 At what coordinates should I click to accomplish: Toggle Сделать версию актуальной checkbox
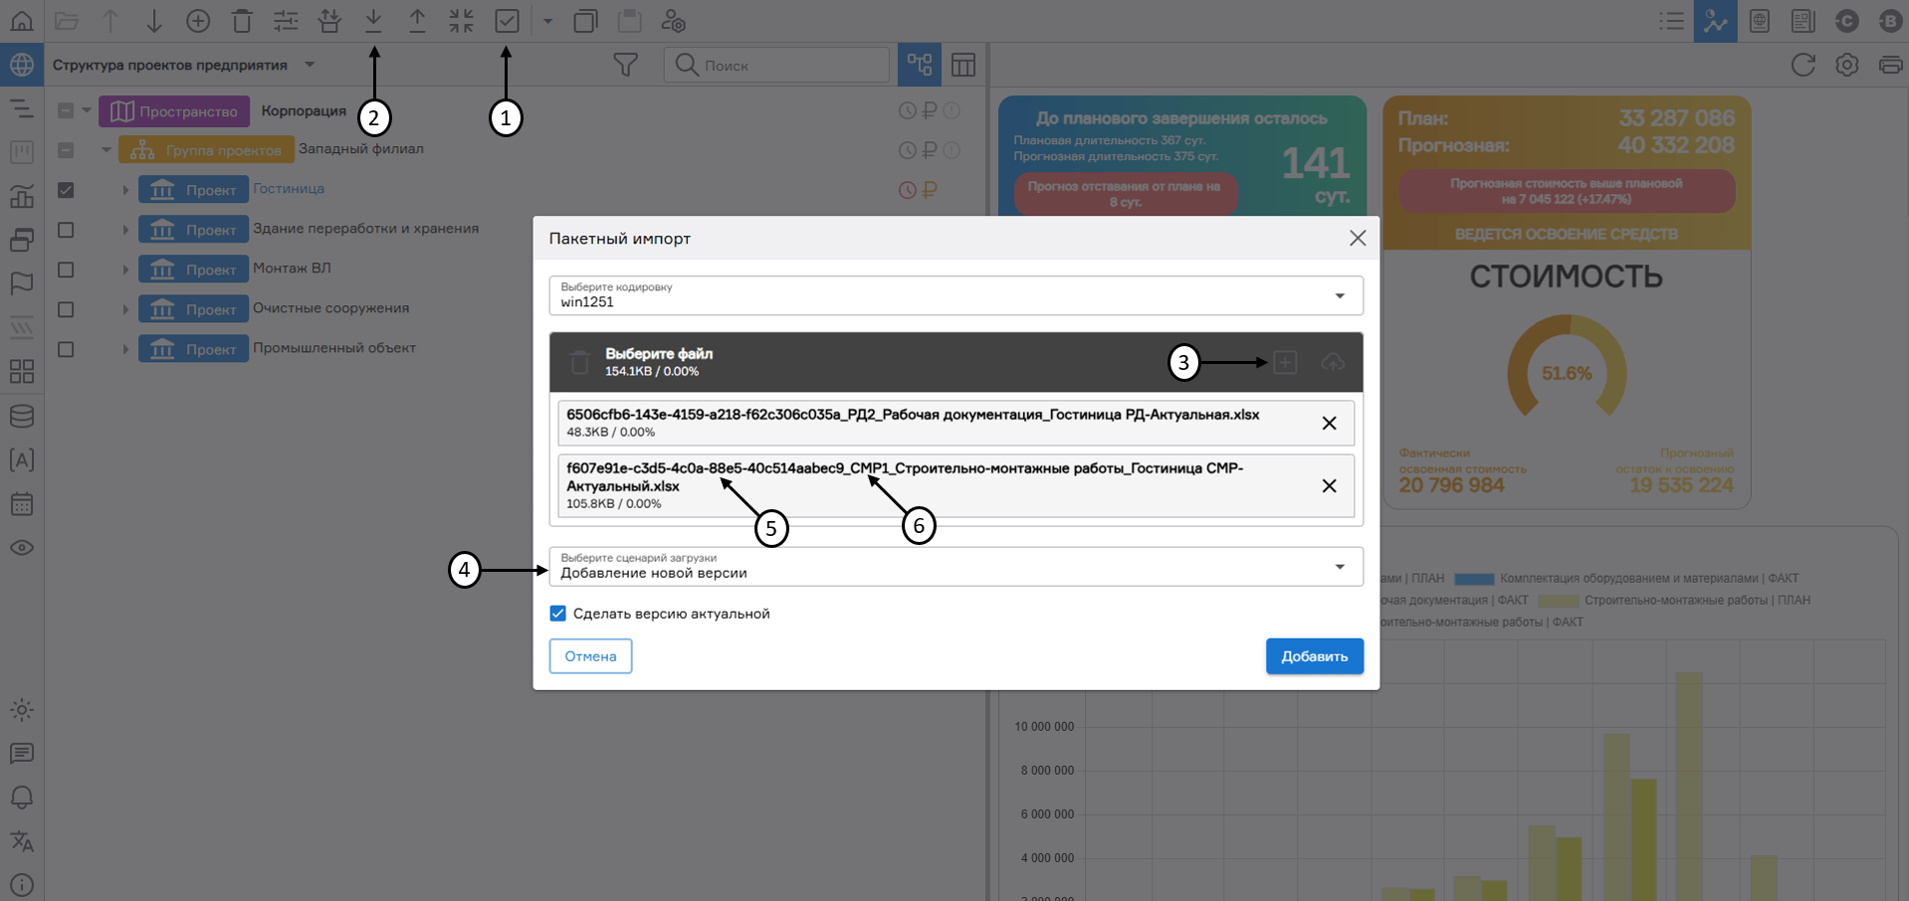(x=558, y=614)
